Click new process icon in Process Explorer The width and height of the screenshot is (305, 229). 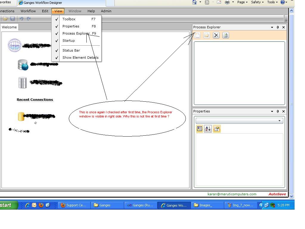click(197, 35)
